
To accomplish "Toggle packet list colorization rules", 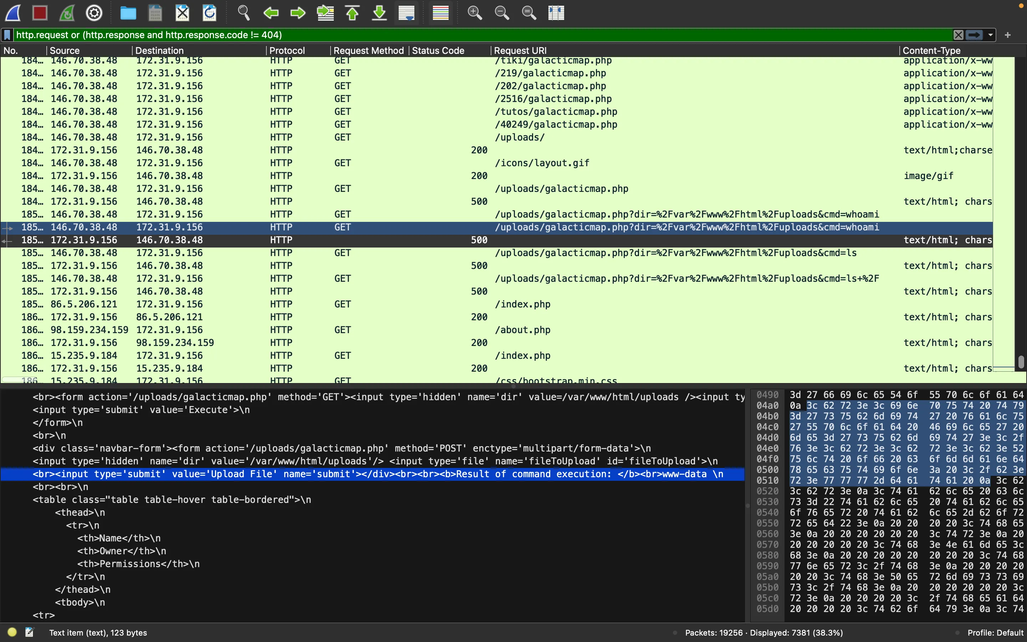I will tap(440, 13).
